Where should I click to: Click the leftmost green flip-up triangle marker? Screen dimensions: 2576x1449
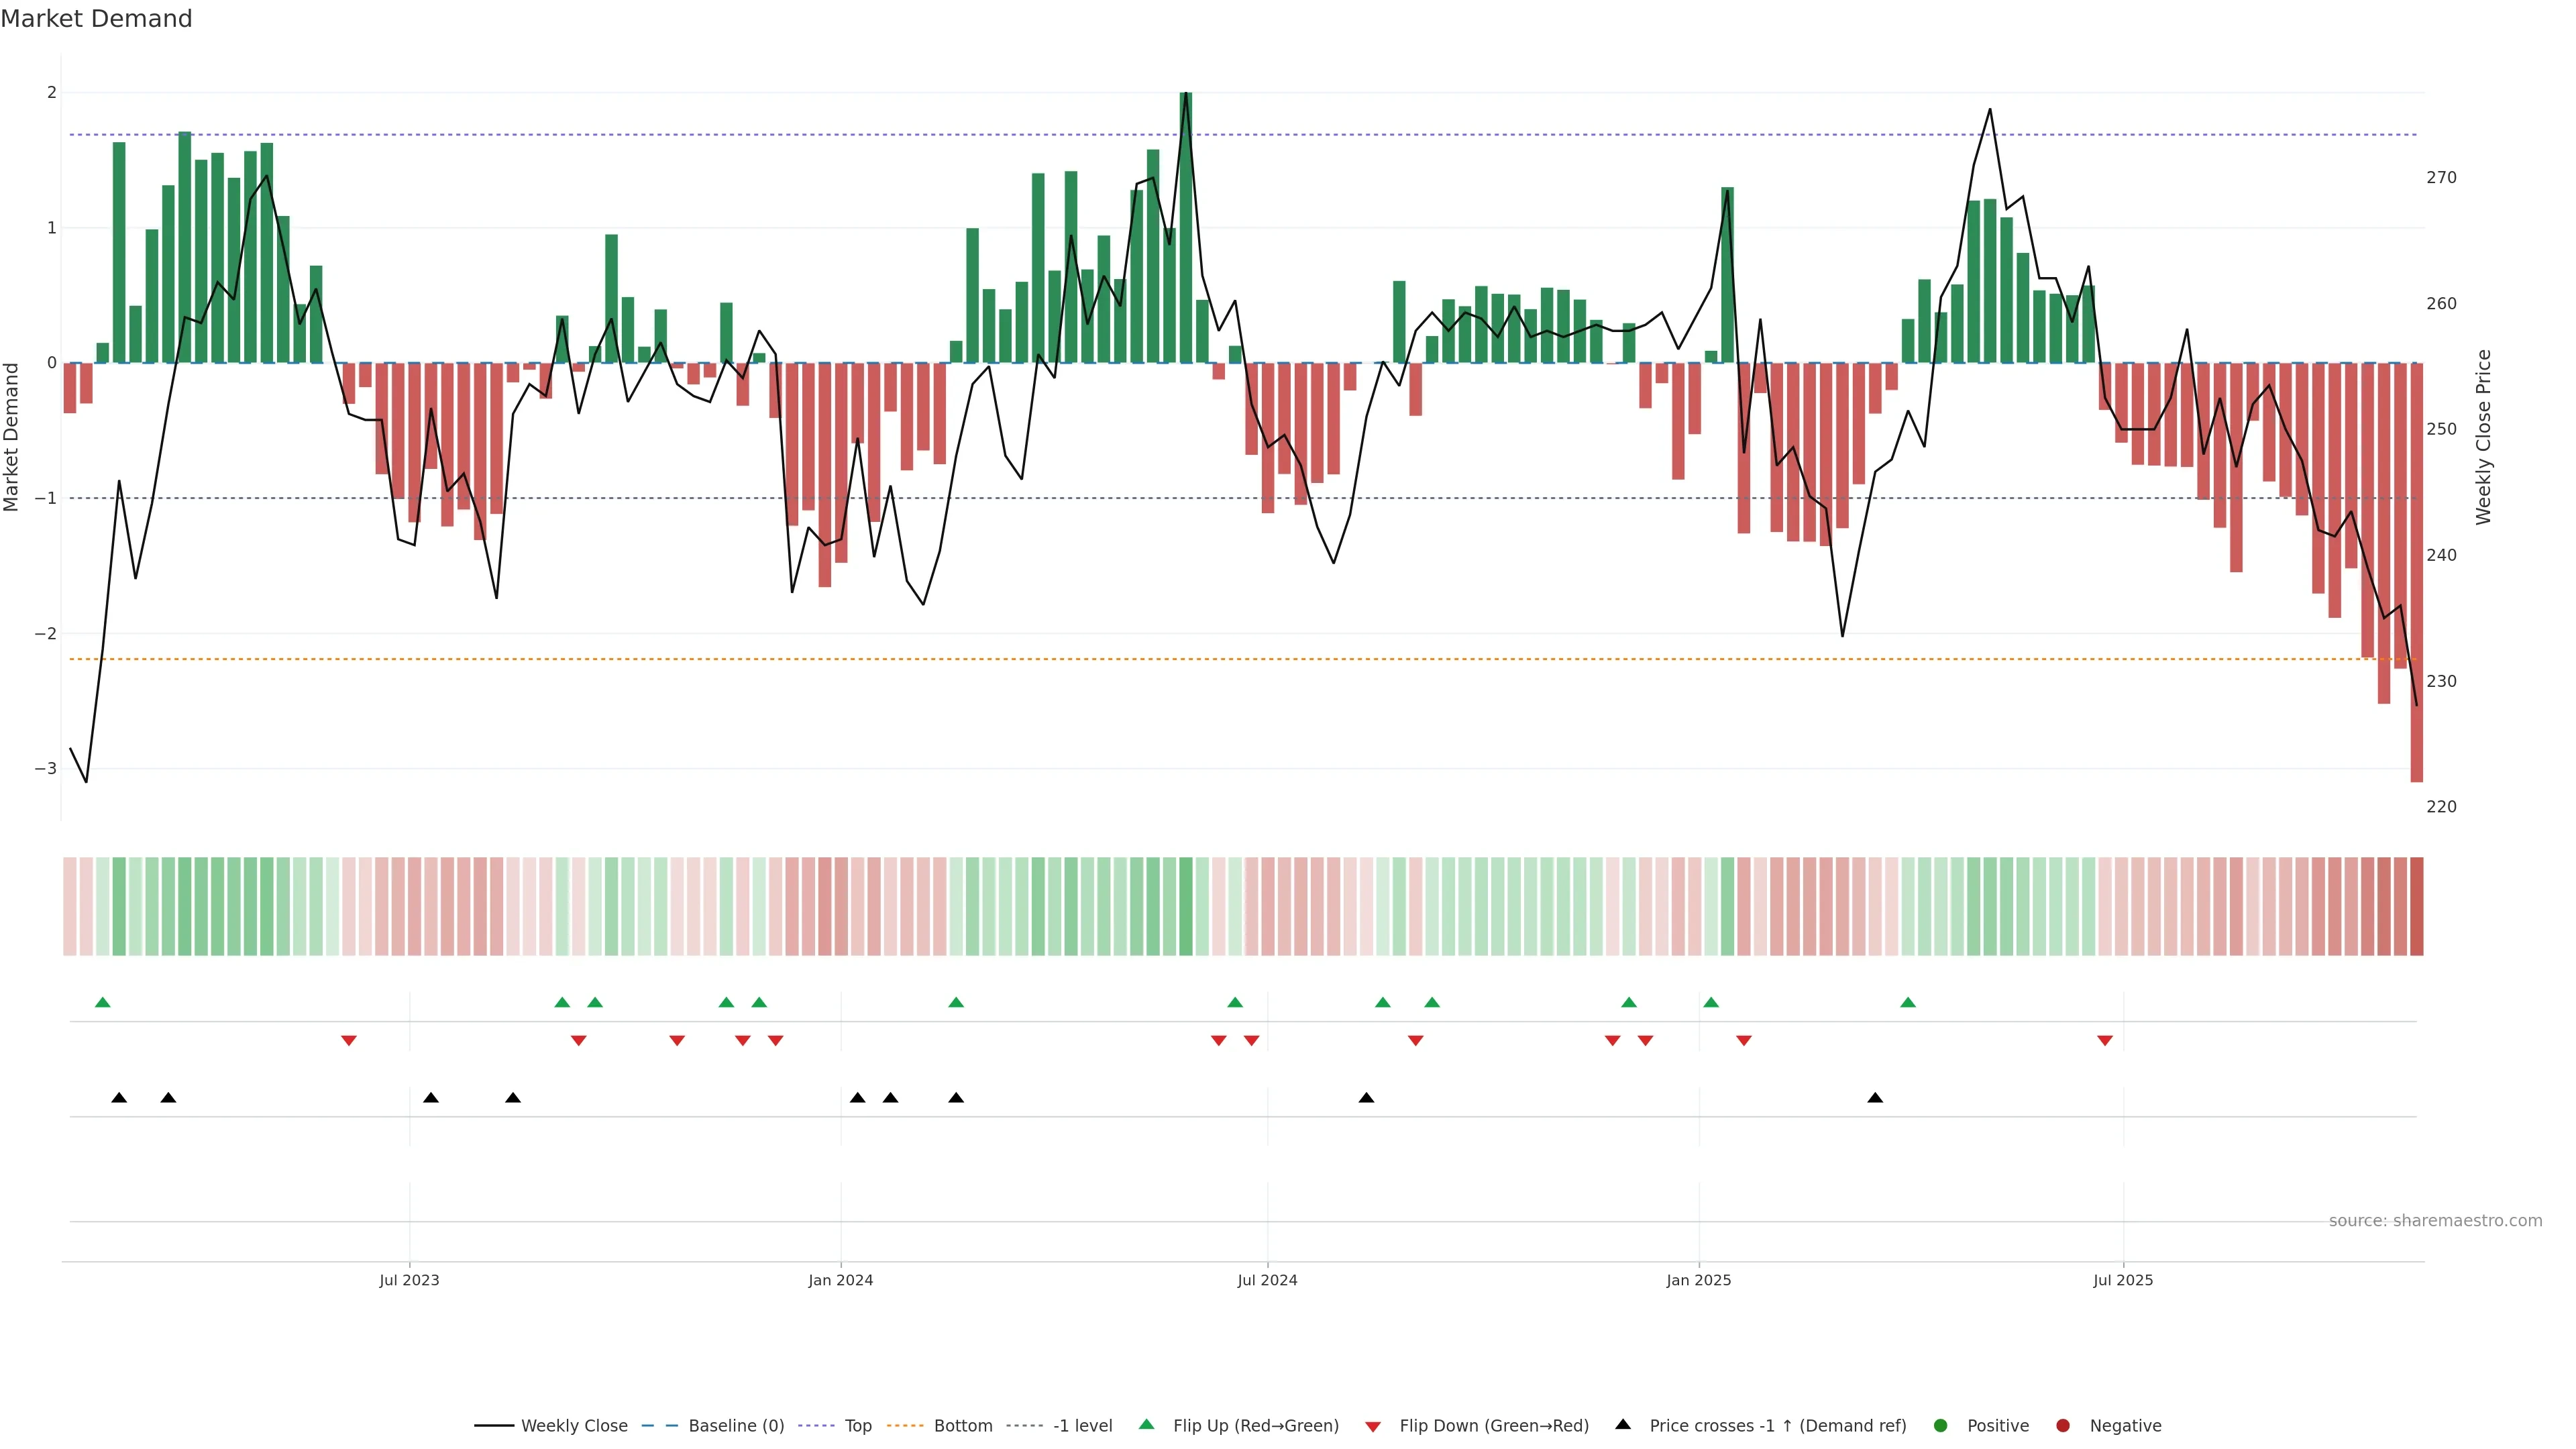(103, 1003)
